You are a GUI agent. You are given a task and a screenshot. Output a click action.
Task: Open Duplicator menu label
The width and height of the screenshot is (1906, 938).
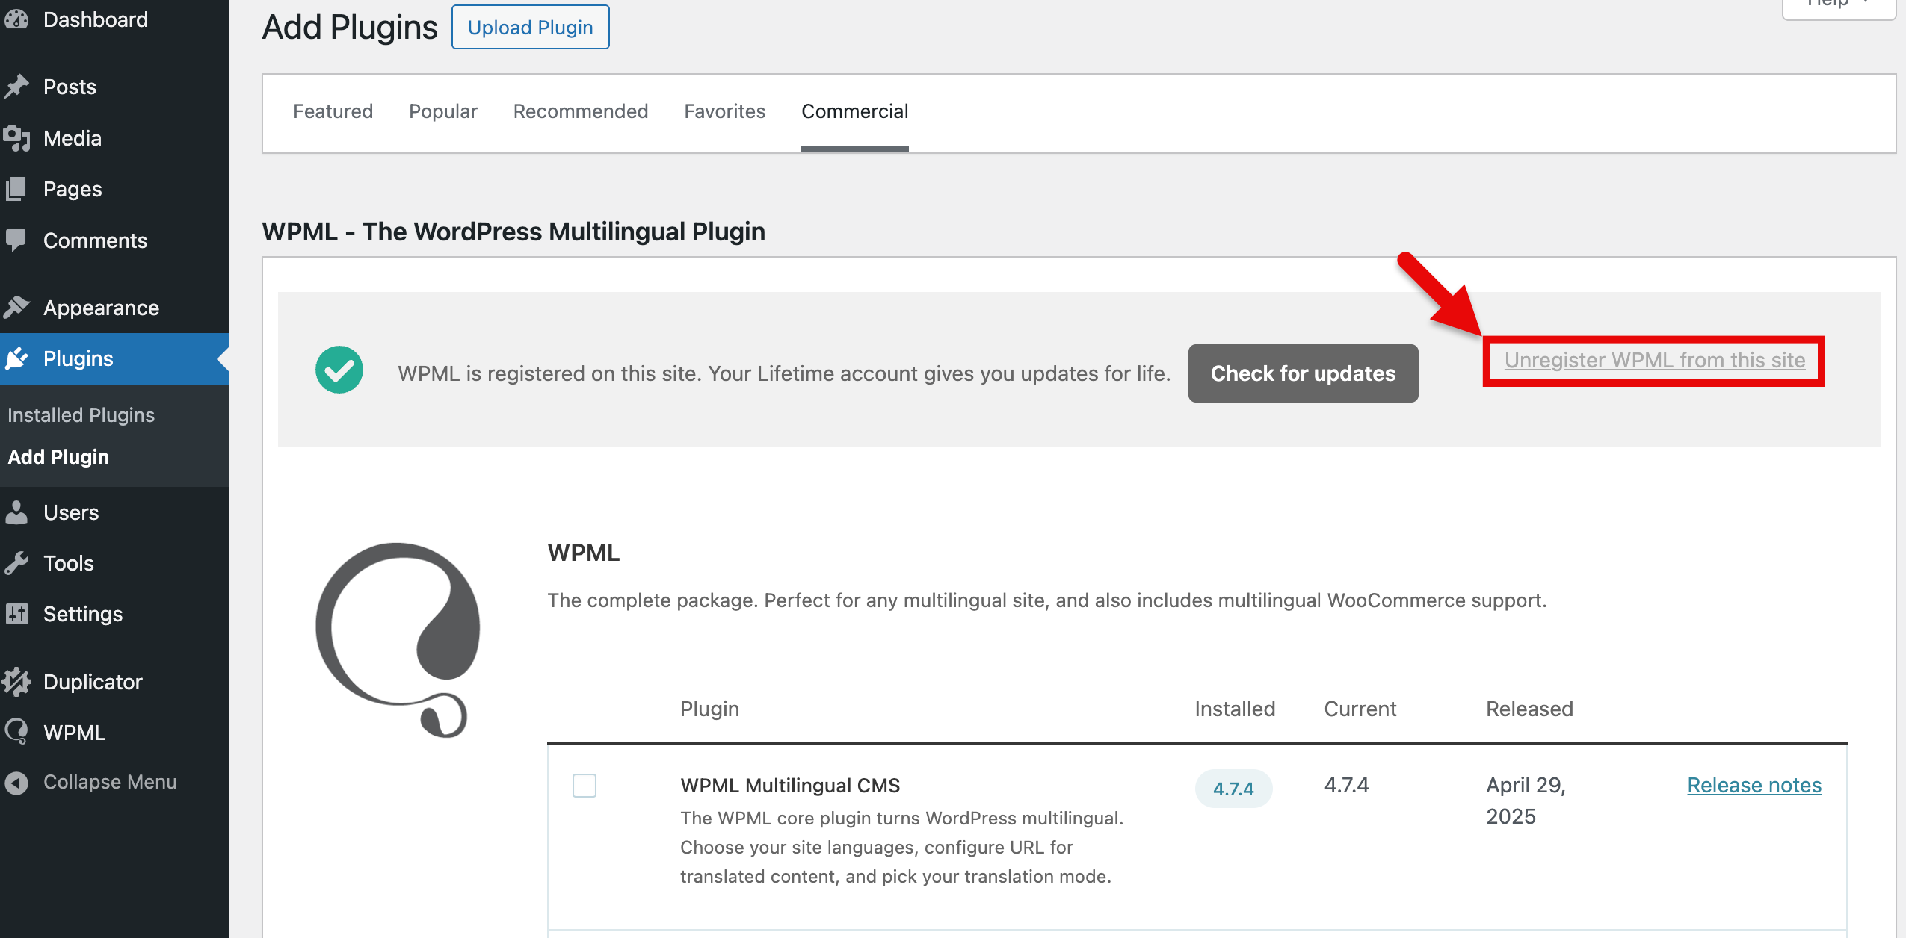click(x=93, y=682)
